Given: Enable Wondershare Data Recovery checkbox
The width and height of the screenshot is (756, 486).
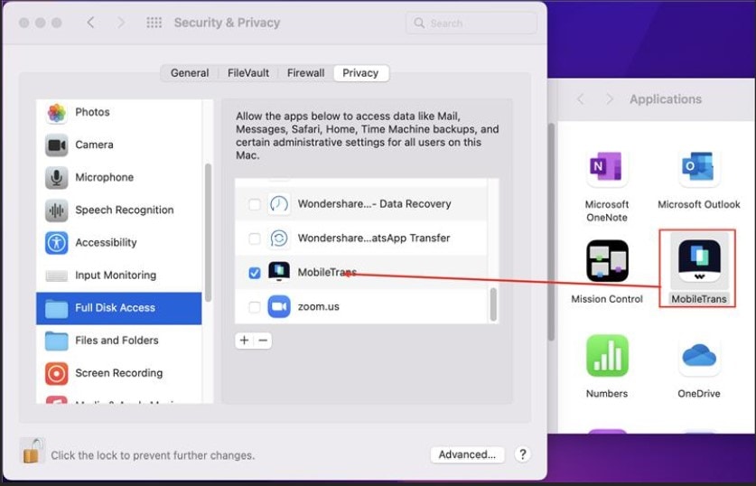Looking at the screenshot, I should pyautogui.click(x=254, y=204).
